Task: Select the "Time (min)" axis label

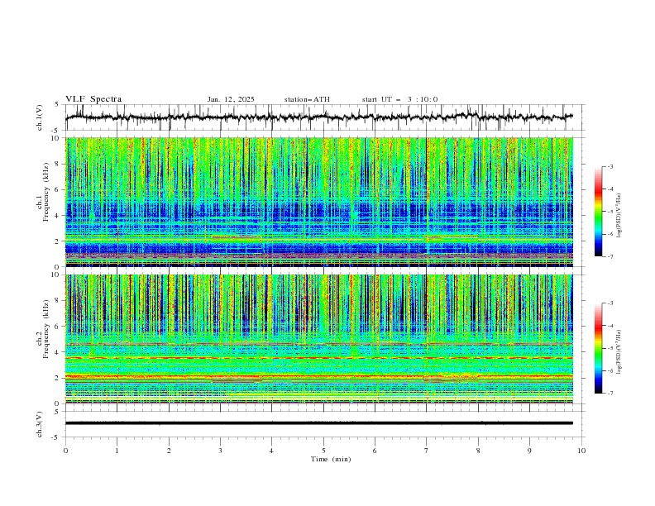Action: tap(331, 459)
